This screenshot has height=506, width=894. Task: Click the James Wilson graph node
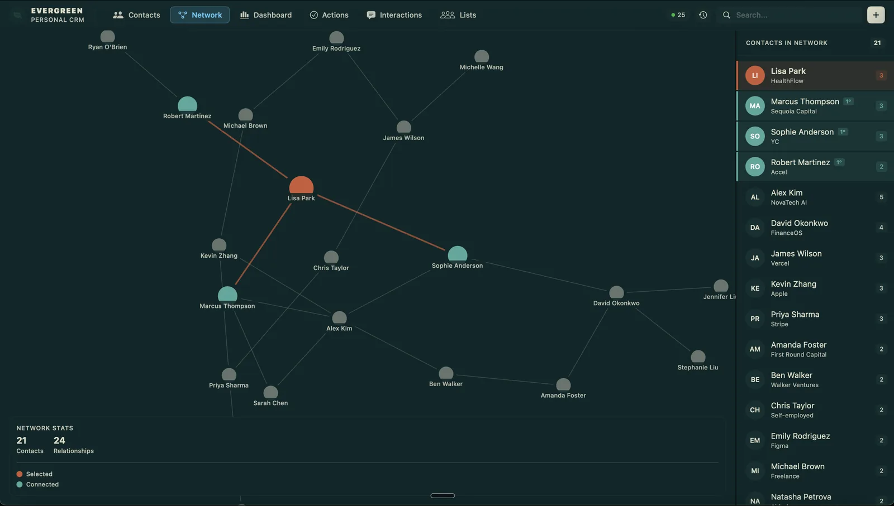pyautogui.click(x=403, y=127)
